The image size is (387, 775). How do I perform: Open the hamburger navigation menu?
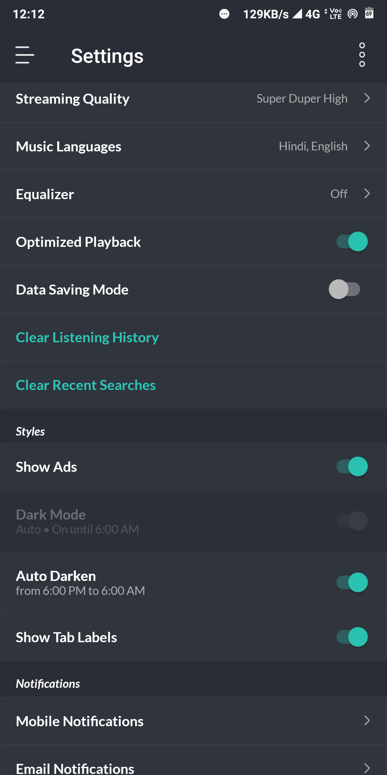(25, 55)
